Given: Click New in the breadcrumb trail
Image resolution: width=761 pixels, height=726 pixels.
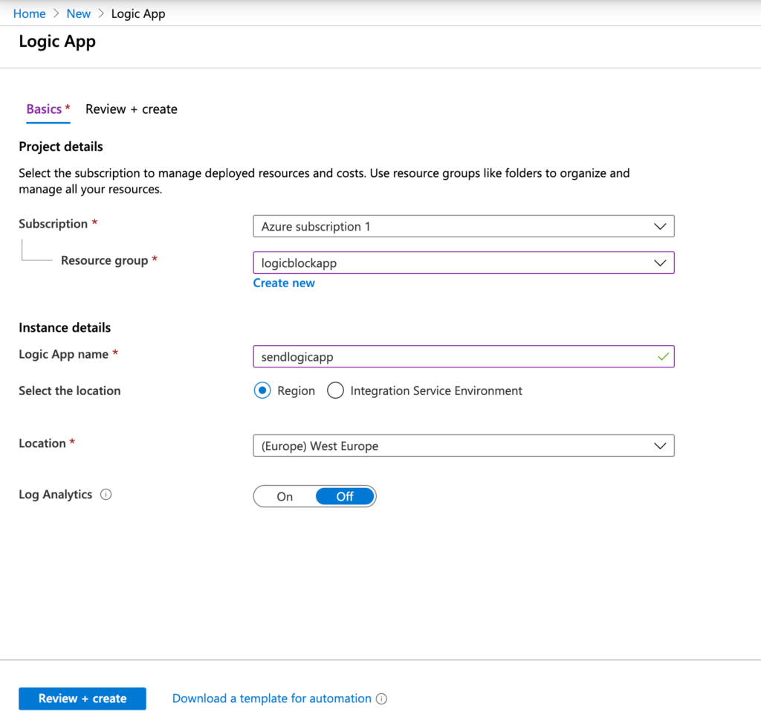Looking at the screenshot, I should (x=78, y=13).
